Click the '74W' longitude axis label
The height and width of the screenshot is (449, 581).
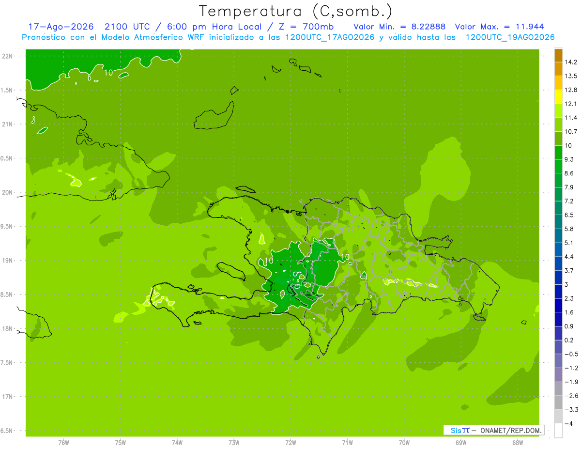pos(177,443)
